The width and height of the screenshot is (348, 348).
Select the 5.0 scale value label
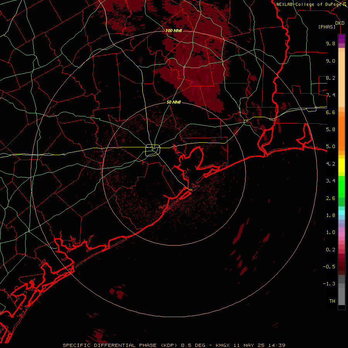coord(331,147)
